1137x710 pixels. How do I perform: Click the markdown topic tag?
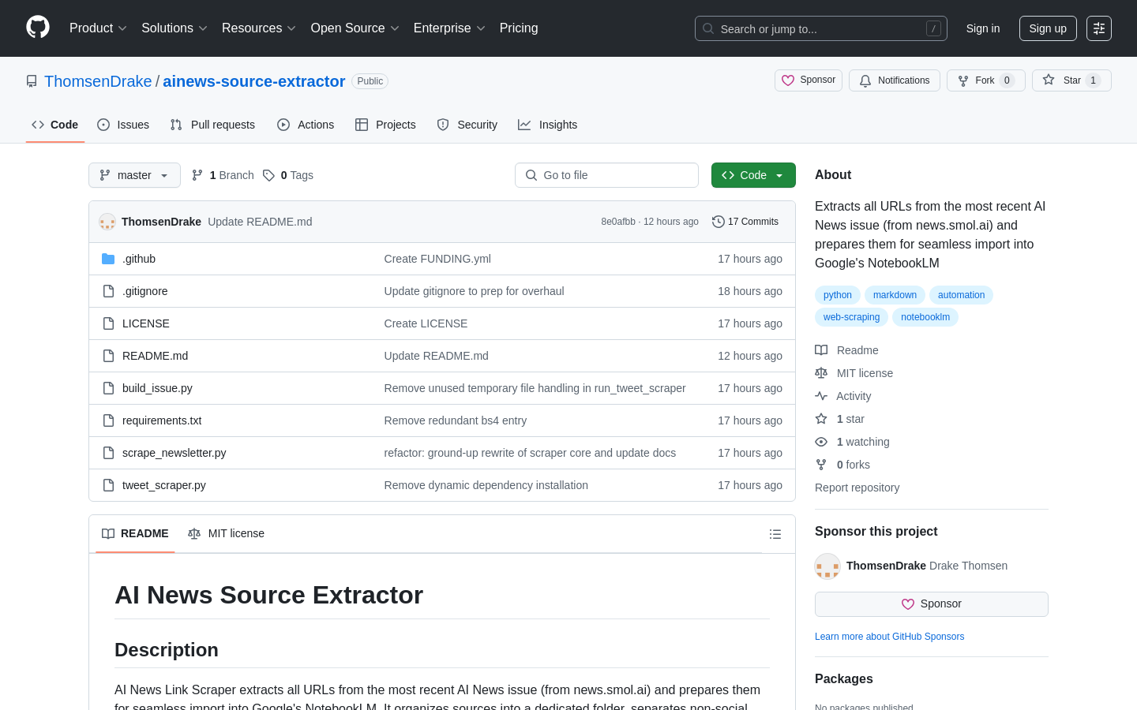[x=895, y=295]
